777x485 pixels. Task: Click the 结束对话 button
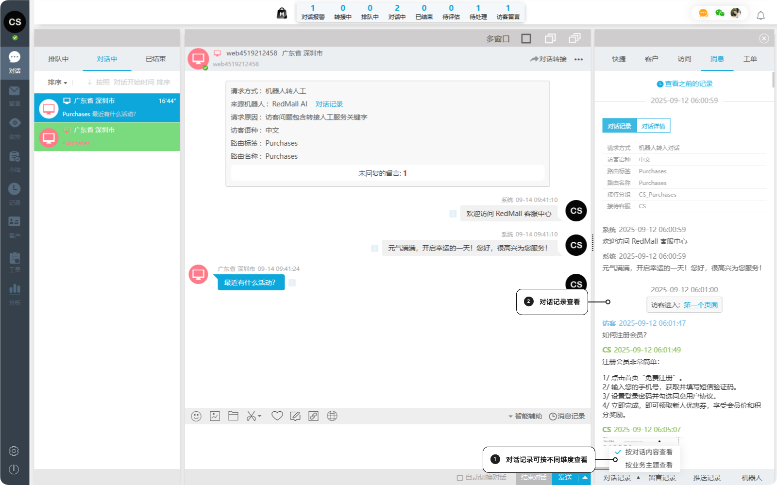pos(534,478)
